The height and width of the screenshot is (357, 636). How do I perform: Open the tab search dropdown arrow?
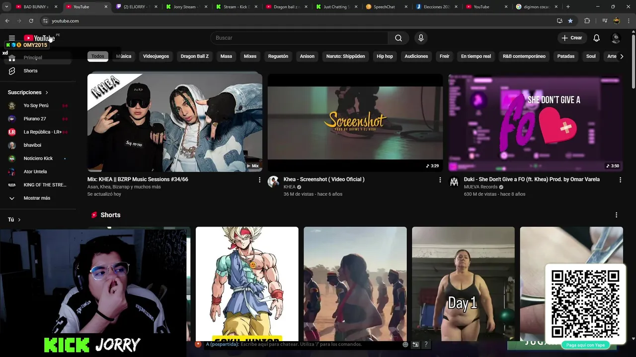point(6,7)
